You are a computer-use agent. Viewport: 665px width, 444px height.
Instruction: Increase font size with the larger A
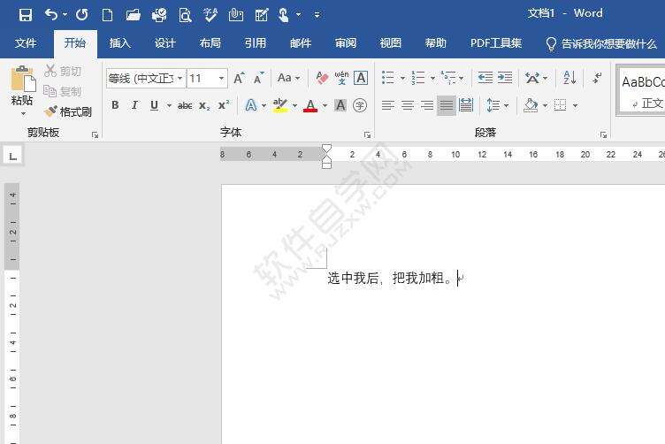[239, 78]
